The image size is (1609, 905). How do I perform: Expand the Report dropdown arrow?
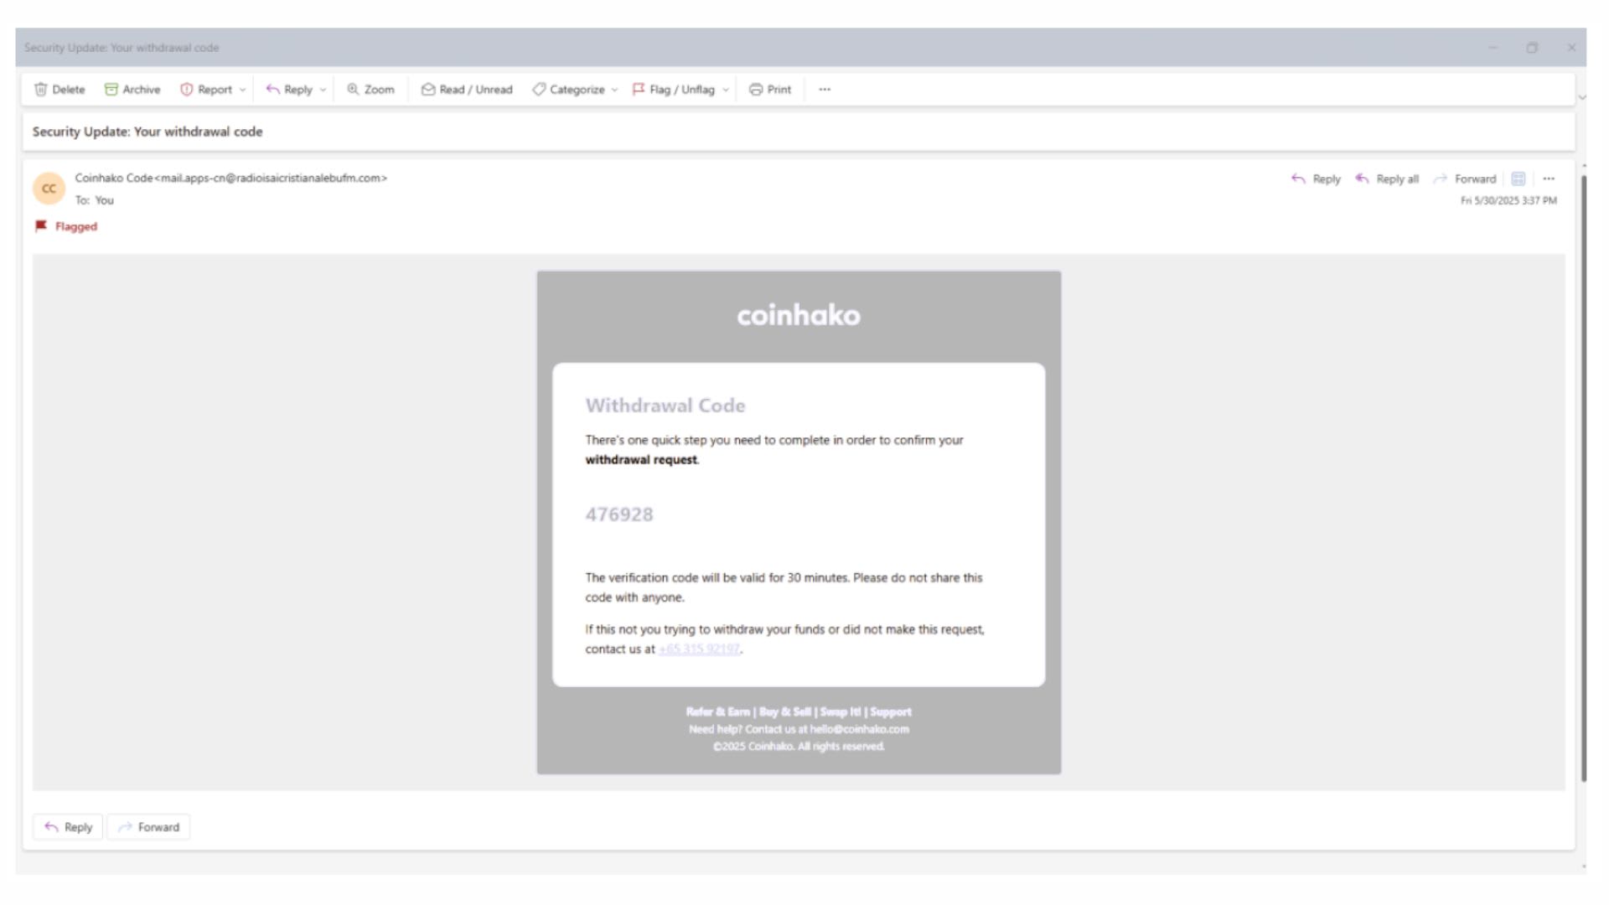[243, 90]
